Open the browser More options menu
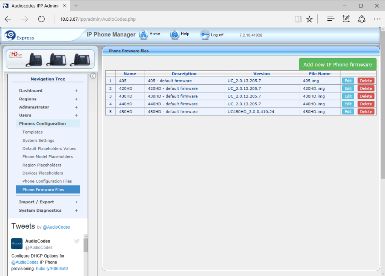The height and width of the screenshot is (276, 385). [377, 19]
